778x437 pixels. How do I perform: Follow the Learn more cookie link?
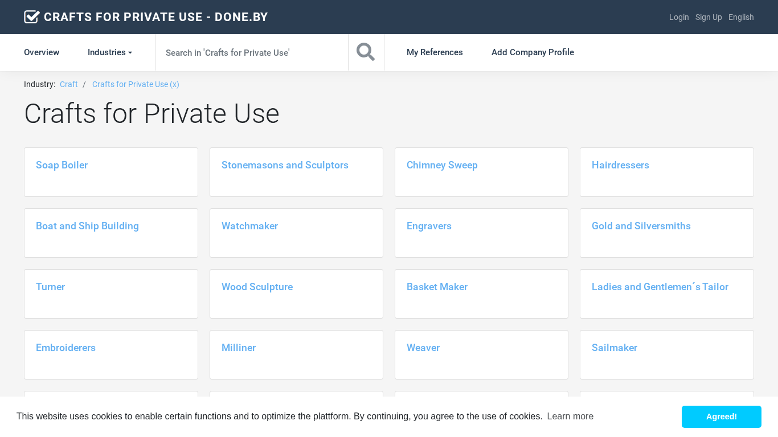coord(570,417)
